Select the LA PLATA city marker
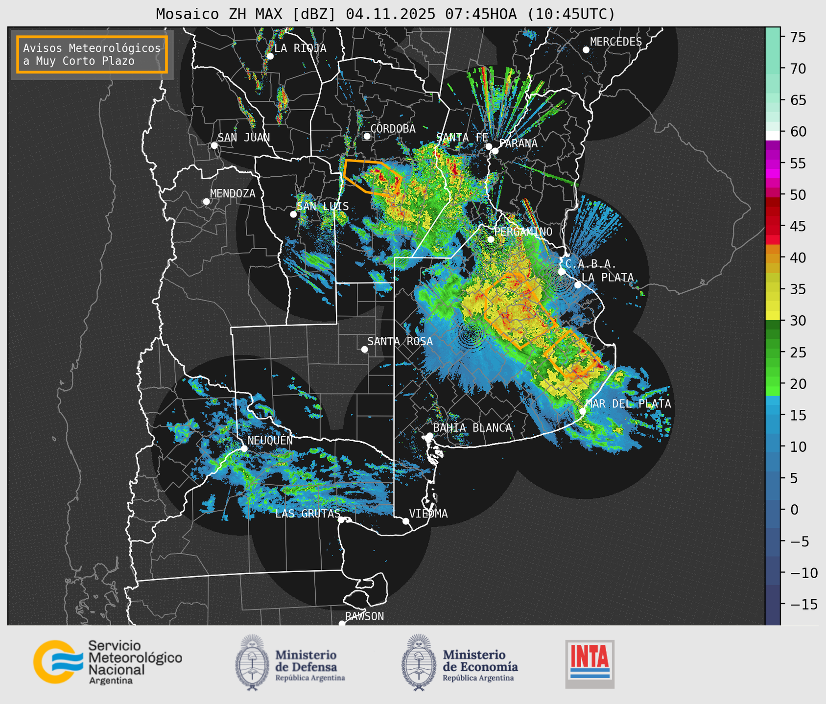 tap(578, 285)
